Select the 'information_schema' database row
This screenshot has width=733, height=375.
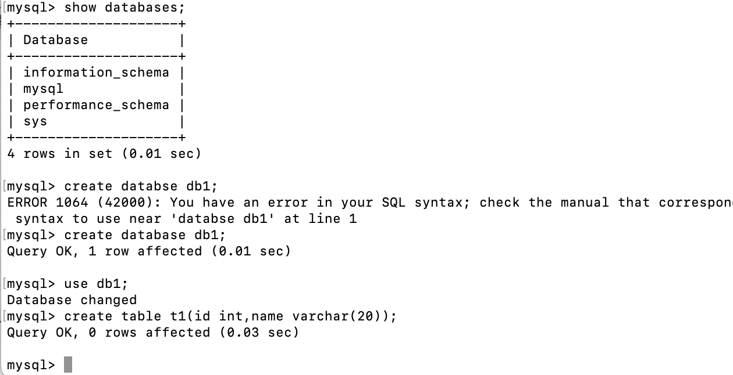[96, 73]
